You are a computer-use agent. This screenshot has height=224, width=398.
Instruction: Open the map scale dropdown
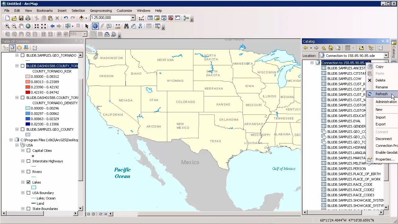click(133, 18)
